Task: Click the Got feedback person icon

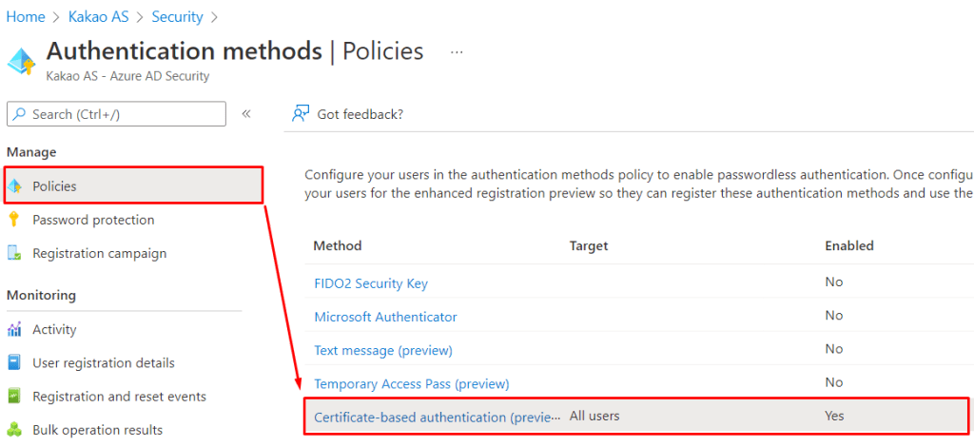Action: 302,114
